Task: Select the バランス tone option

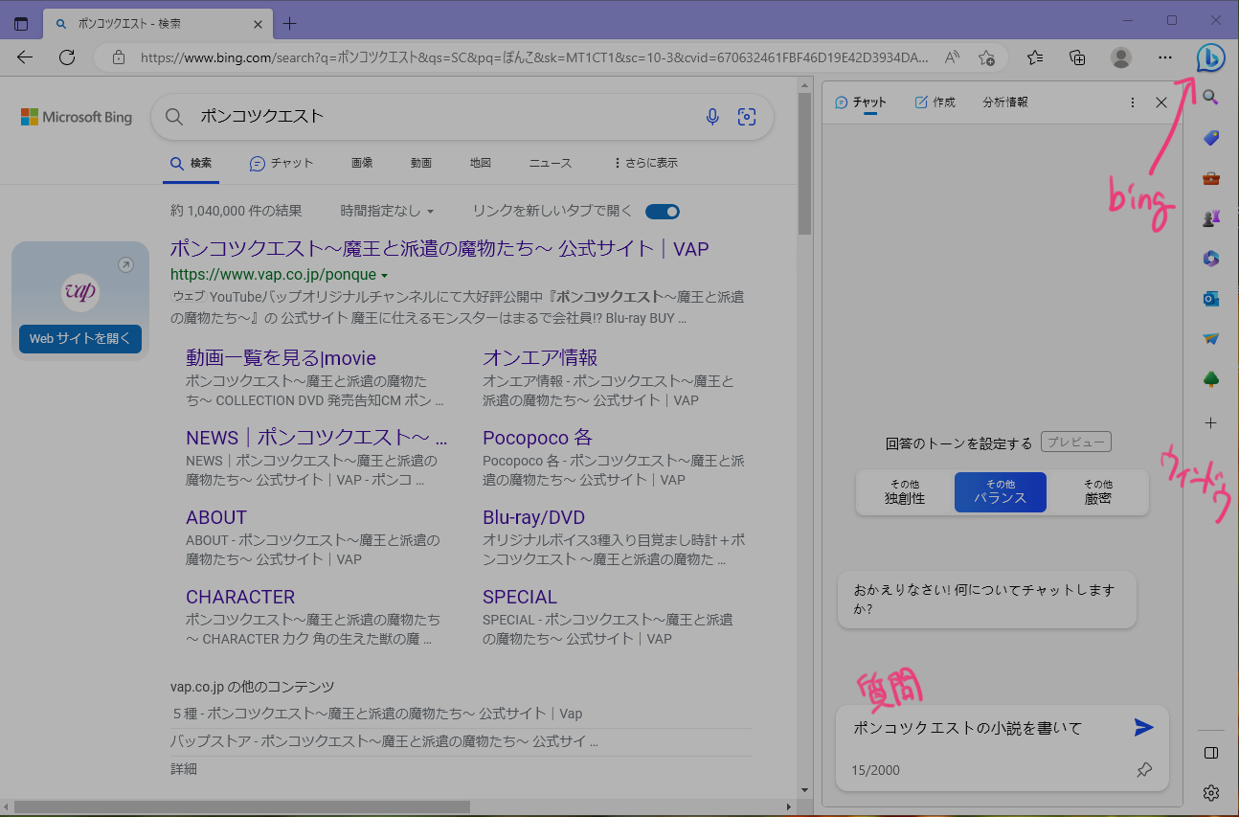Action: [x=1001, y=492]
